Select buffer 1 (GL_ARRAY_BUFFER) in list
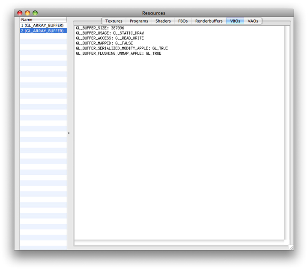 42,26
